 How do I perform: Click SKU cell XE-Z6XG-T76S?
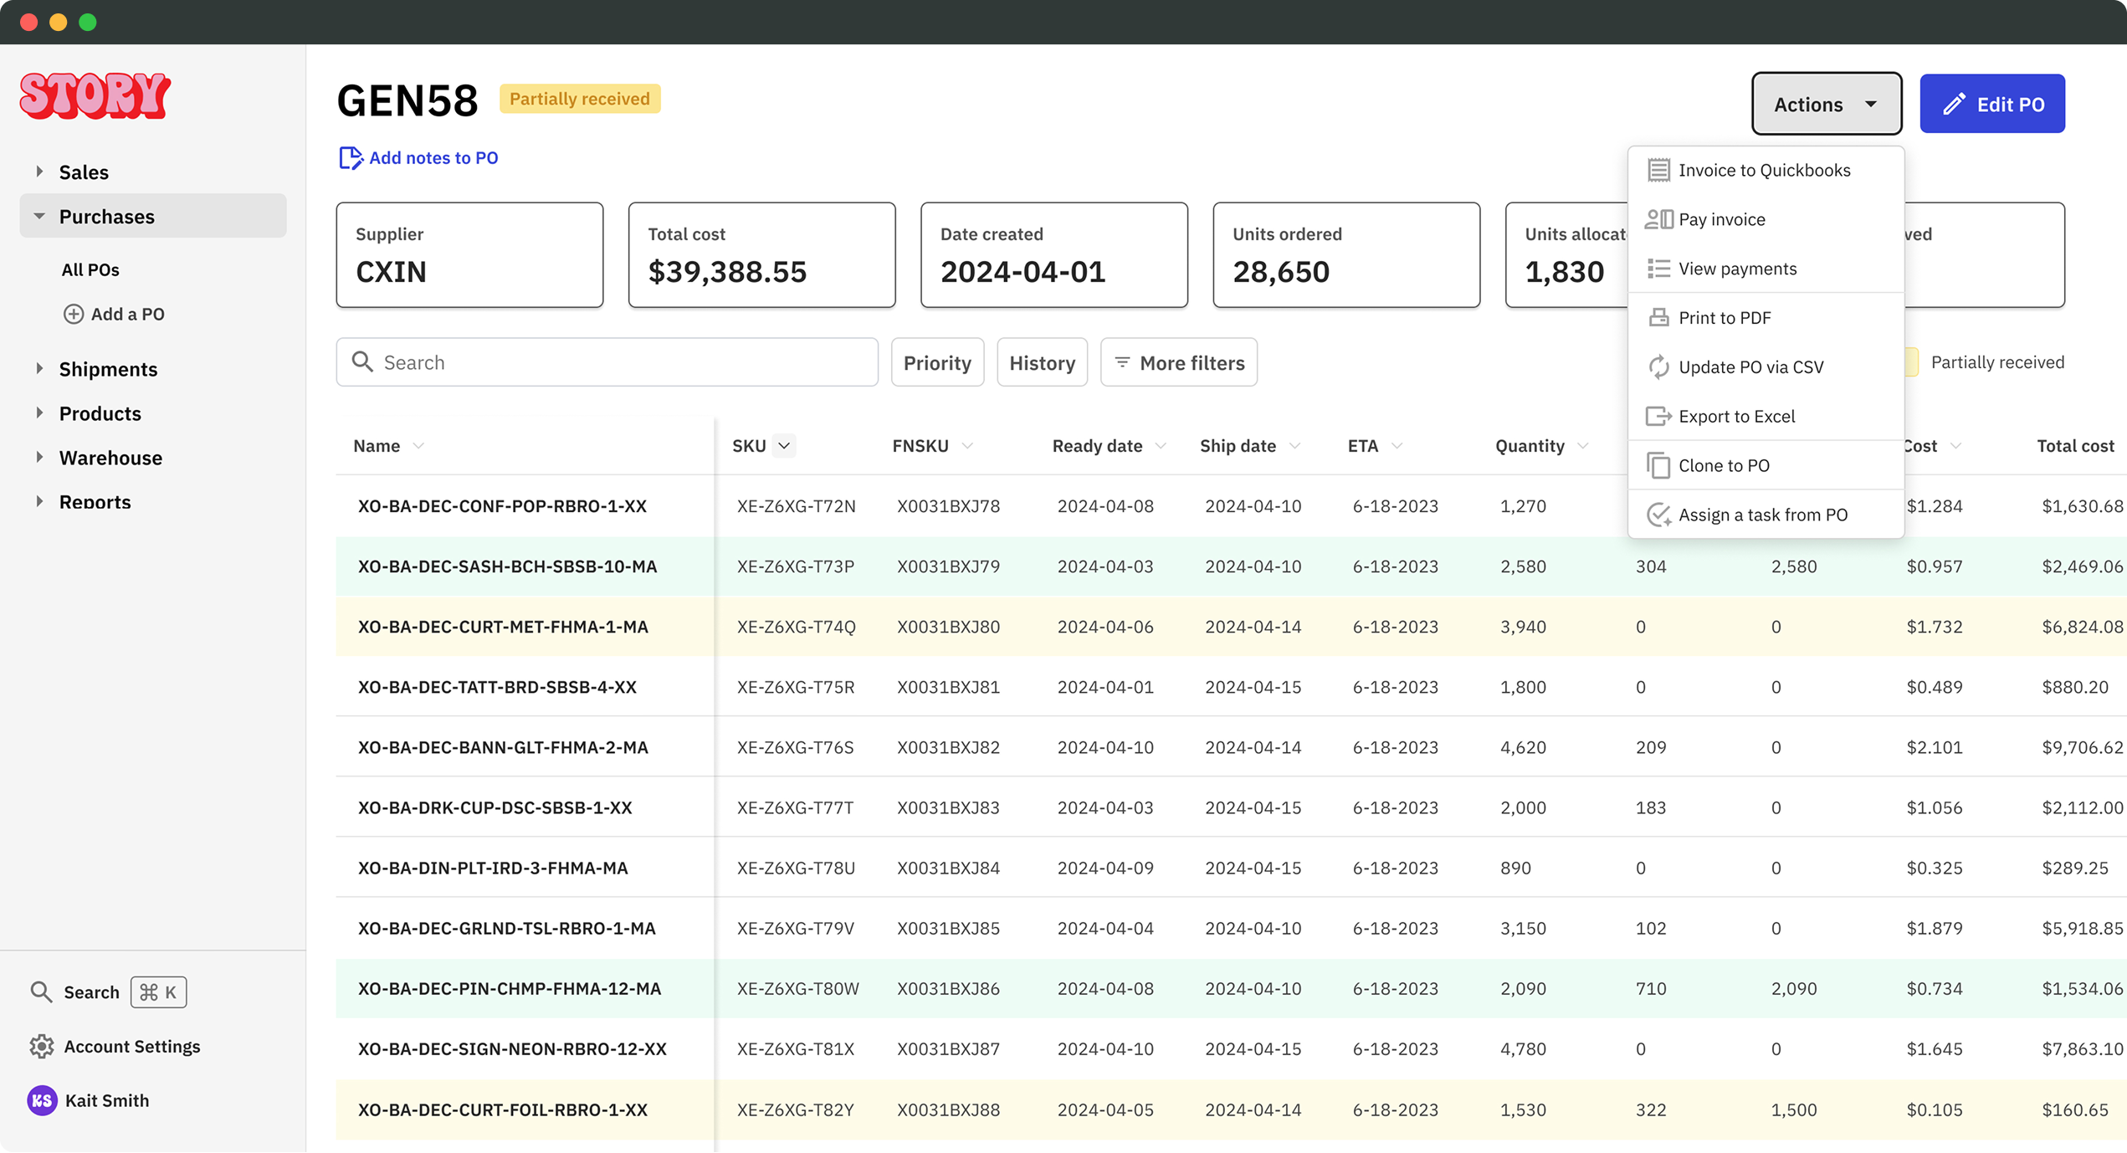coord(795,747)
